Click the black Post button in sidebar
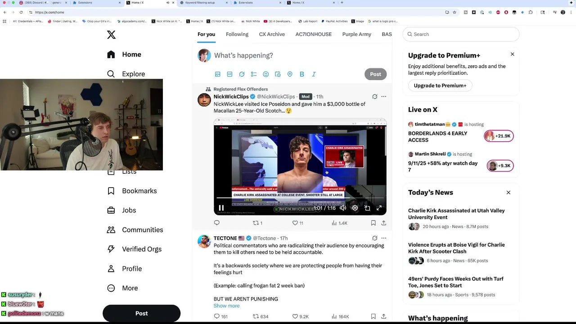 (141, 313)
